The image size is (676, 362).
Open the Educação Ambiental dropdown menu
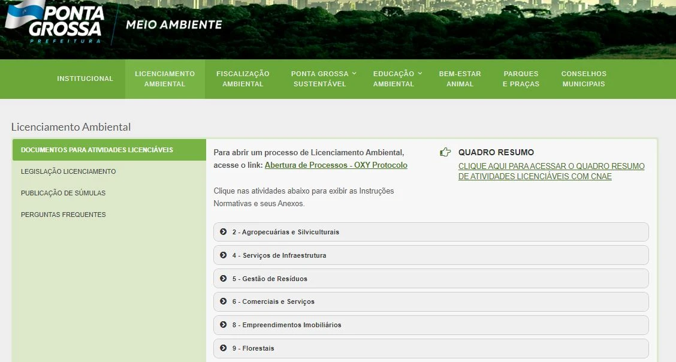397,79
